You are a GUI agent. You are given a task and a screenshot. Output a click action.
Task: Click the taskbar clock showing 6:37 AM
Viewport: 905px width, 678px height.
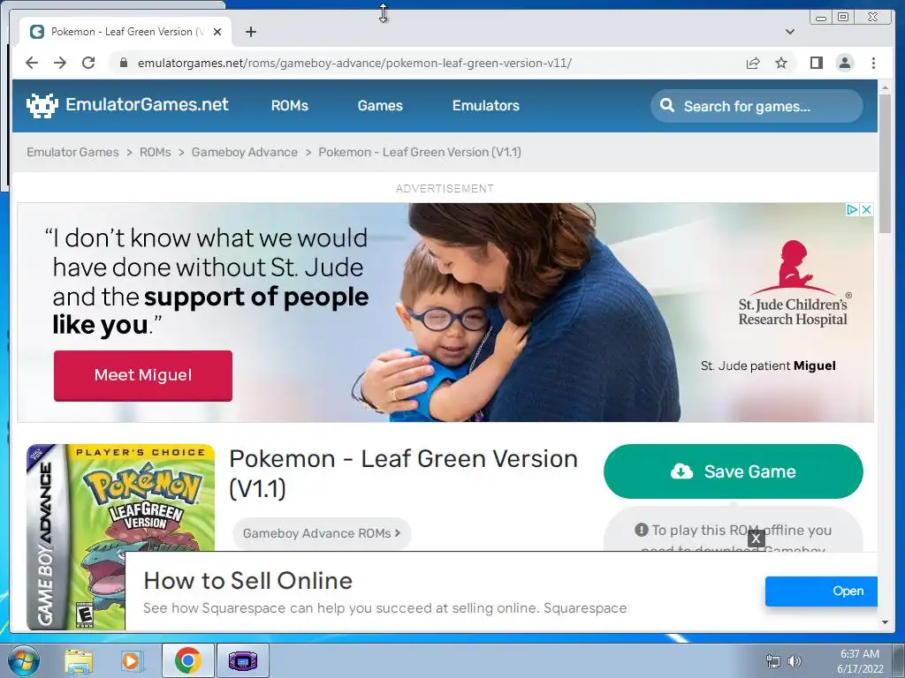860,661
